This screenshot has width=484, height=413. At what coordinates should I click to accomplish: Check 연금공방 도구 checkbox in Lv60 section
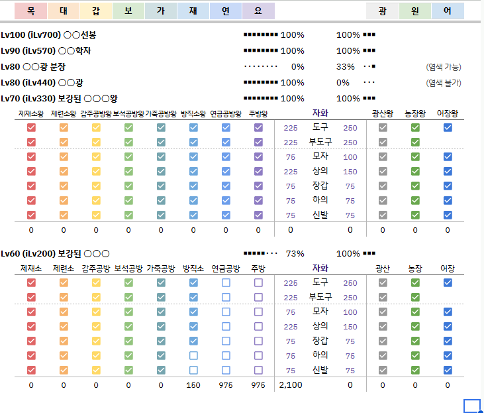[226, 283]
